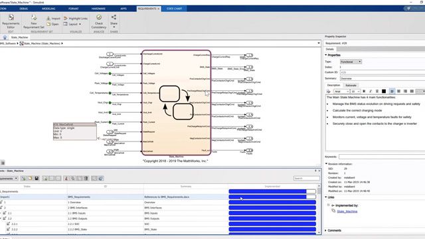Switch to the STATE CHART ribbon tab
Image resolution: width=425 pixels, height=239 pixels.
point(174,9)
